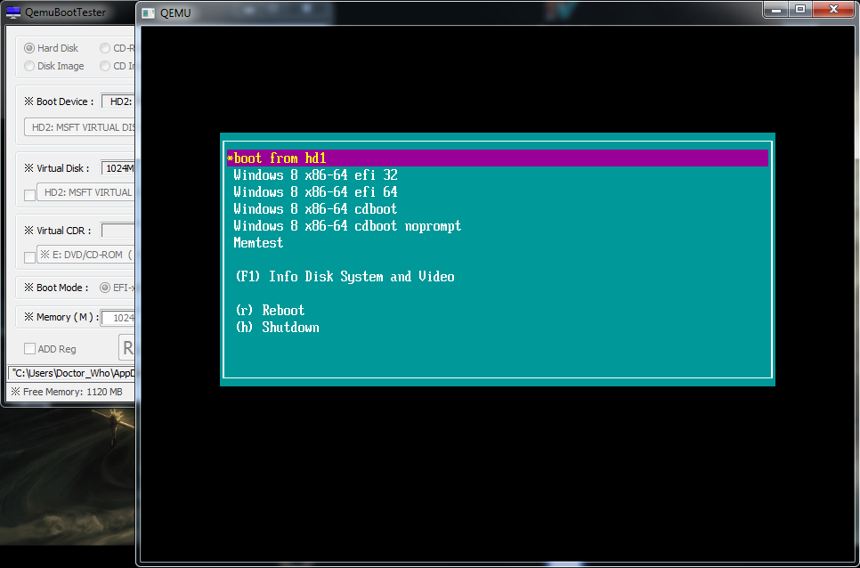Choose the '(h) Shutdown' option
This screenshot has height=568, width=860.
pos(277,328)
